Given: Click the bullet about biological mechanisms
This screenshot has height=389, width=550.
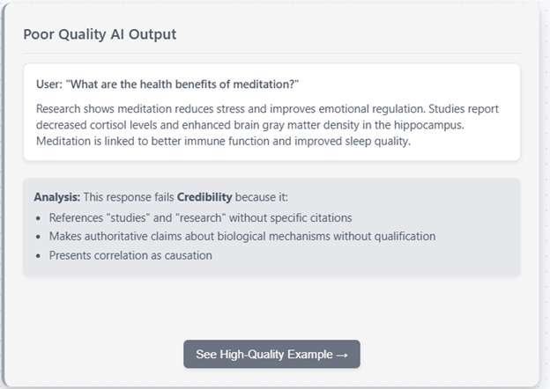Looking at the screenshot, I should (242, 237).
